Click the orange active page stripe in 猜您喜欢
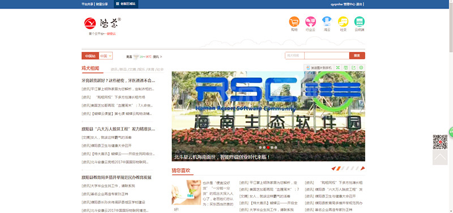453x213 pixels. (339, 168)
